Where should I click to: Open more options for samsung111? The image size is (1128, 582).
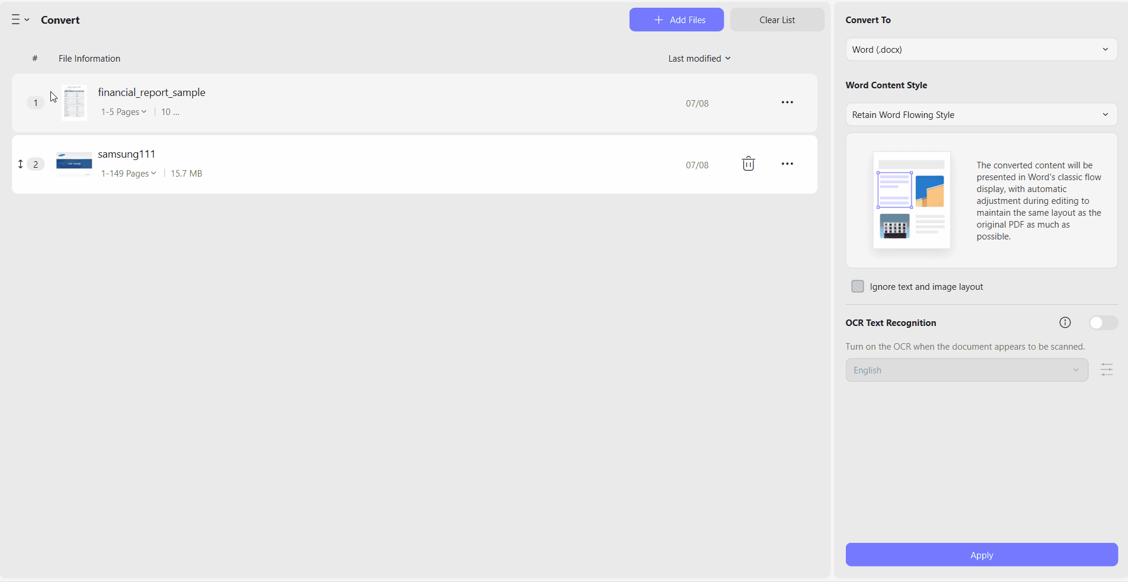(787, 164)
